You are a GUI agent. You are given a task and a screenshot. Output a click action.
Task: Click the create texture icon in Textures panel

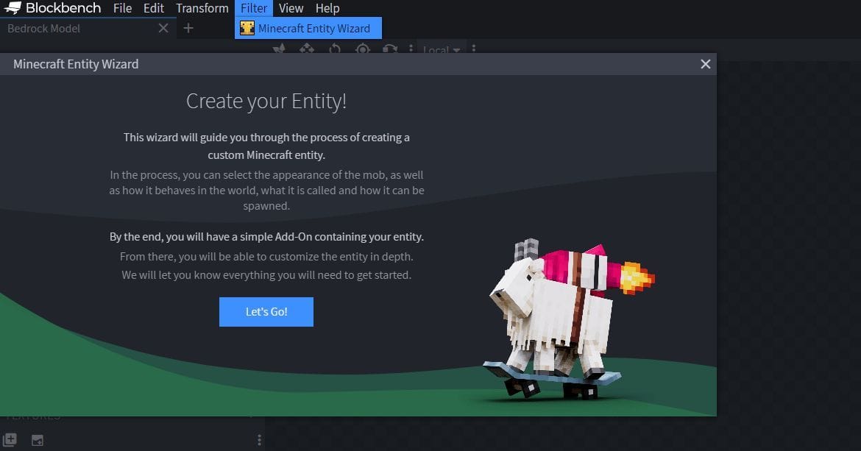[x=10, y=439]
